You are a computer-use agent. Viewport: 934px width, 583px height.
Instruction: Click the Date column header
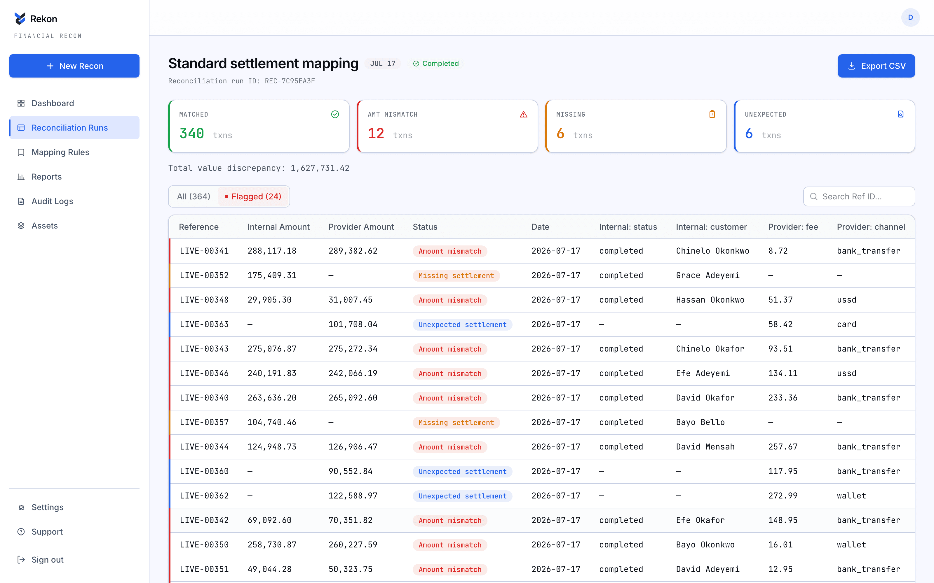tap(540, 227)
